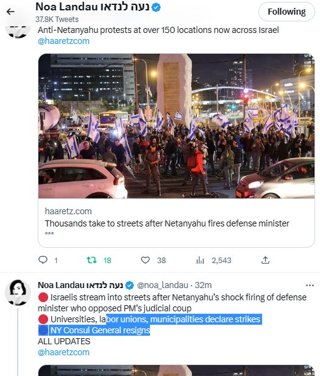This screenshot has width=320, height=376.
Task: Open Noa Landau's round profile avatar
Action: click(18, 292)
